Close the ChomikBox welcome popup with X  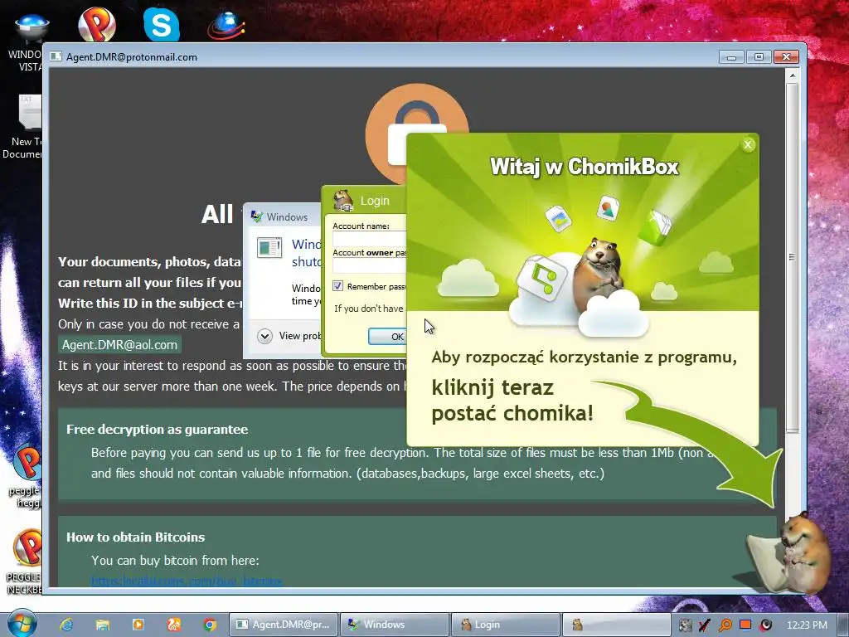point(748,144)
